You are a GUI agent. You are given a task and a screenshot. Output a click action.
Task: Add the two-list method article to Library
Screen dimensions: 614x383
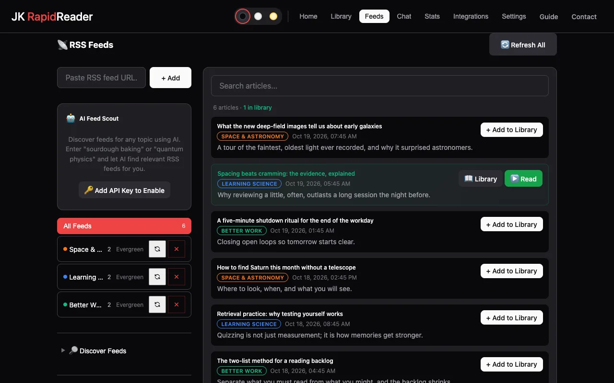pos(512,364)
